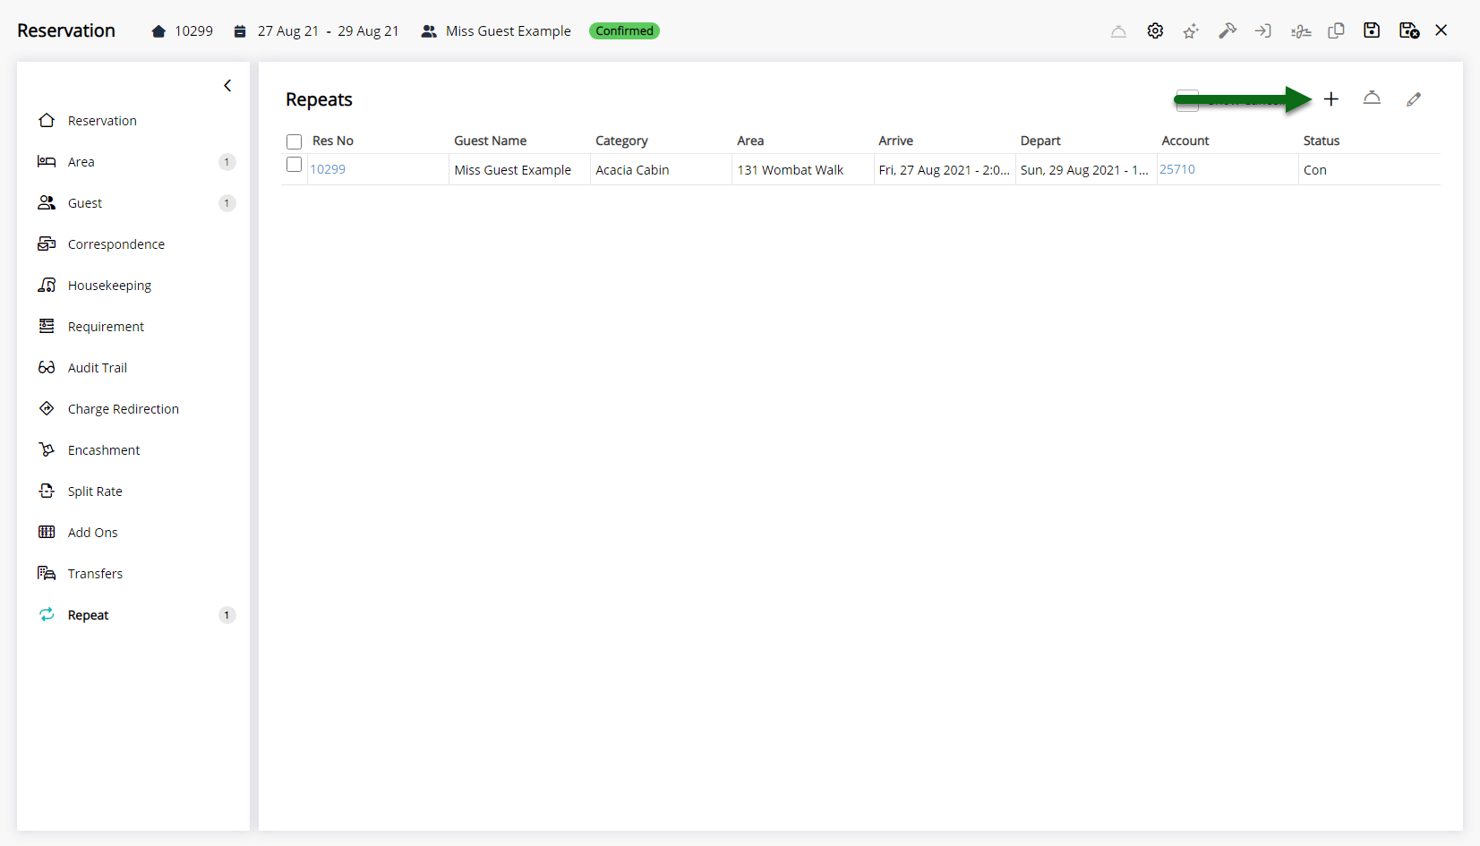
Task: Click the Acacia Cabin category cell
Action: (x=661, y=170)
